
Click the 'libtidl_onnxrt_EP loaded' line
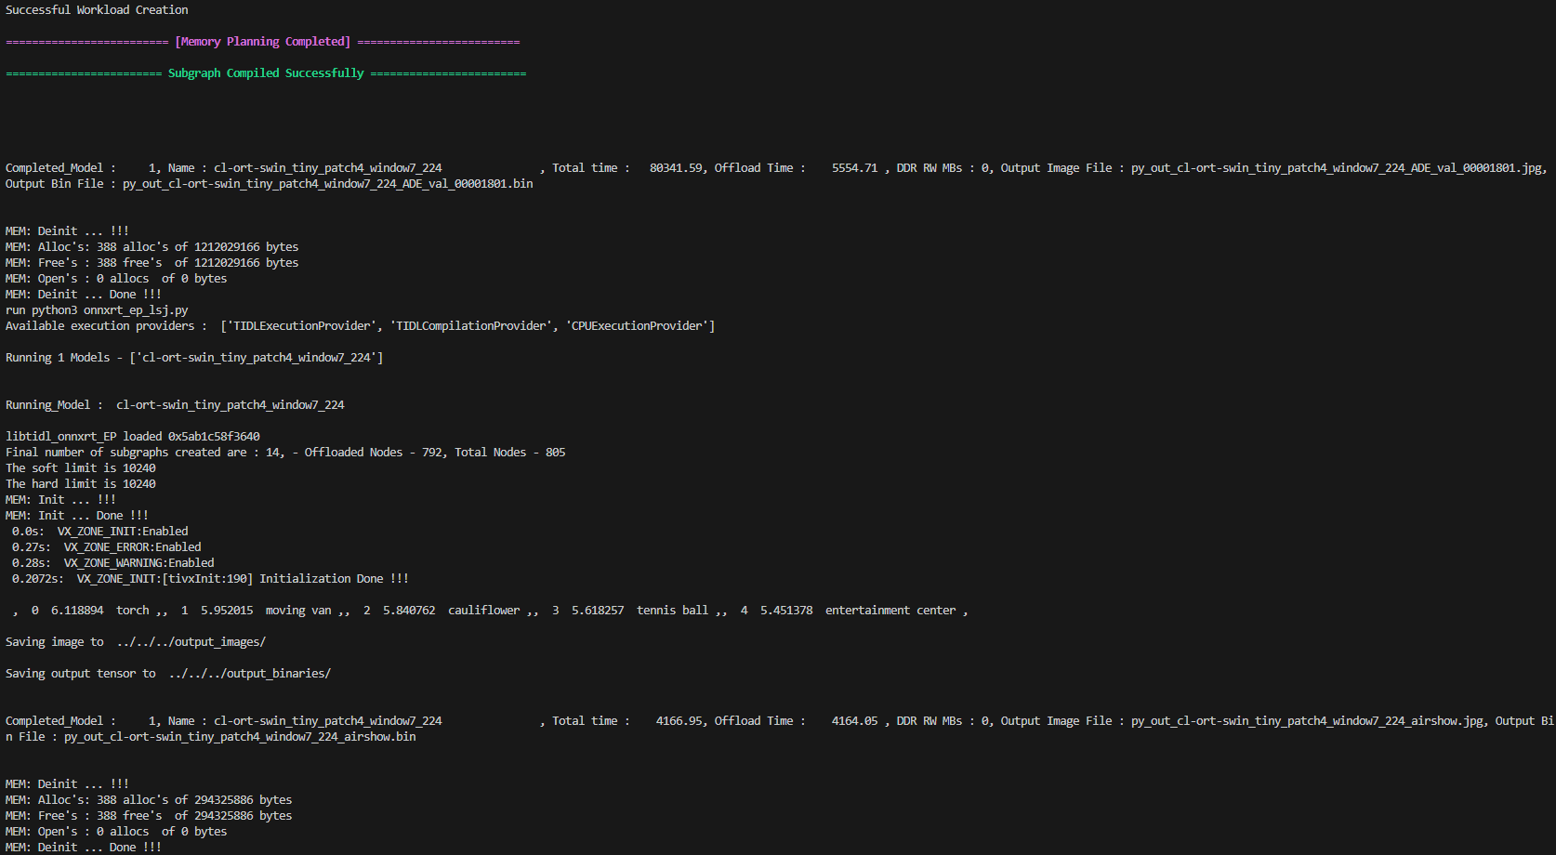tap(132, 437)
